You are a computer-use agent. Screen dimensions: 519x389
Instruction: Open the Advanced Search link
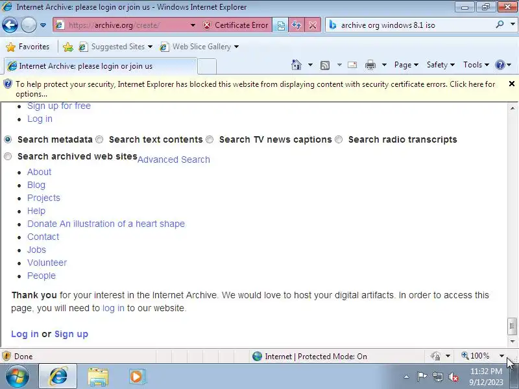(x=174, y=159)
